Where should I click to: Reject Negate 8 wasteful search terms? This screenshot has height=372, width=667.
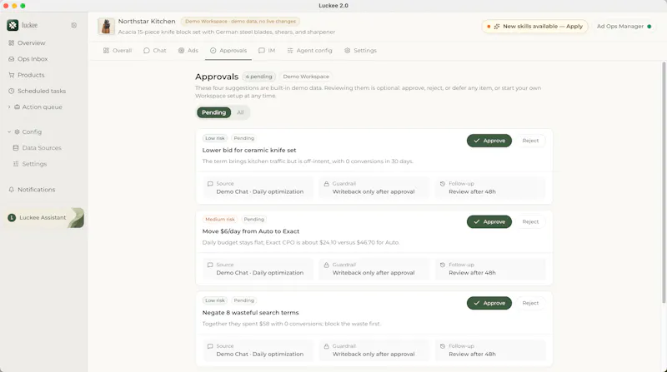click(530, 303)
